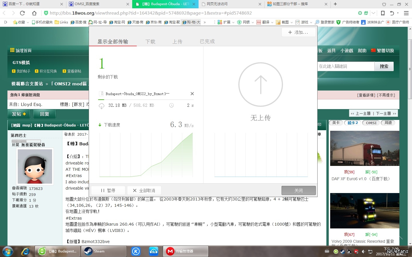This screenshot has width=412, height=257.
Task: Go to the browser home page icon
Action: [34, 13]
